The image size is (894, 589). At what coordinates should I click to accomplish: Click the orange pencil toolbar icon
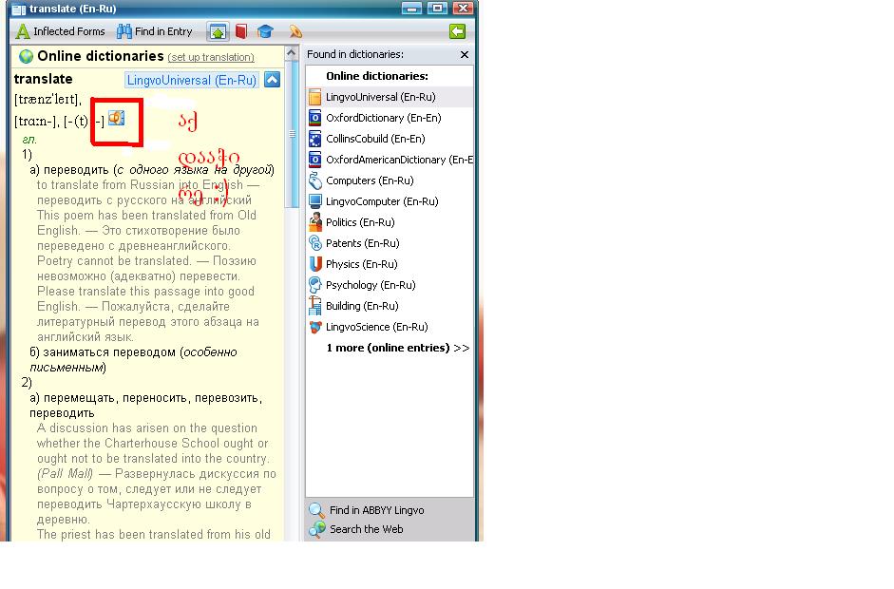coord(295,31)
